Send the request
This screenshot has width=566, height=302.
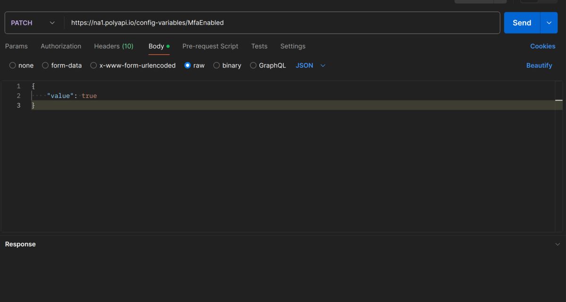coord(522,23)
